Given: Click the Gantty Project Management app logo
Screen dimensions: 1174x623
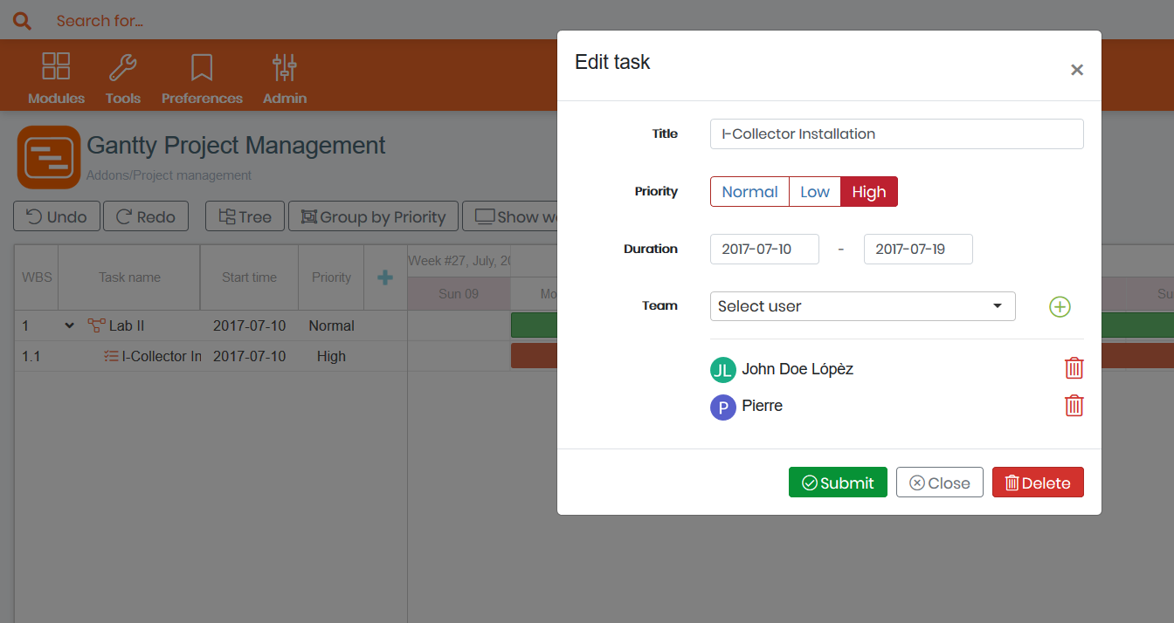Looking at the screenshot, I should click(x=49, y=157).
